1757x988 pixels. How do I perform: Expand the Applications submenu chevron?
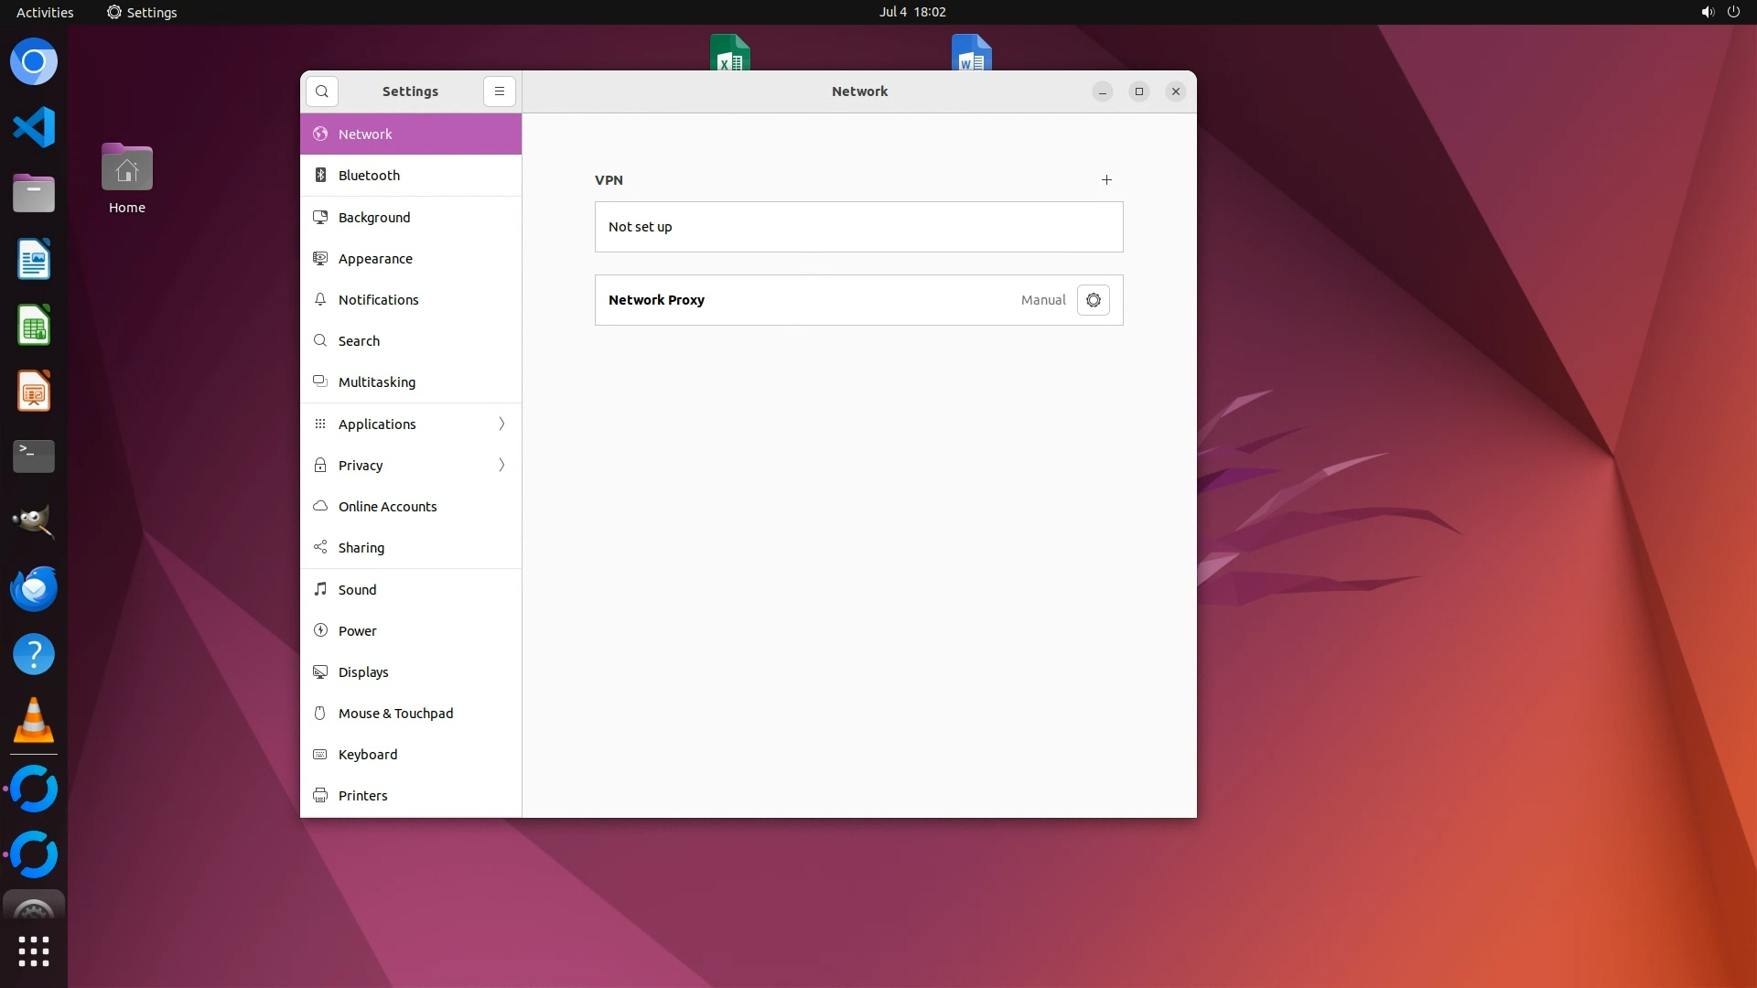(x=501, y=424)
